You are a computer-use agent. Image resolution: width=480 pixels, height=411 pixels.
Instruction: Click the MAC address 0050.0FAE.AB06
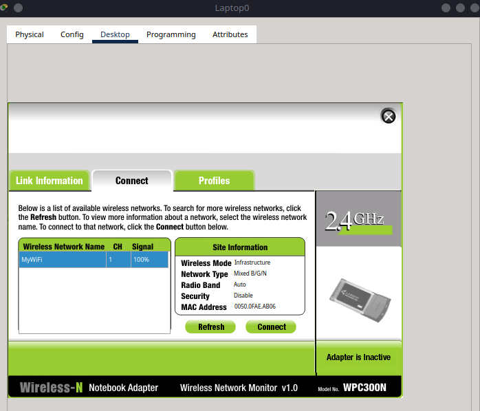pyautogui.click(x=254, y=307)
